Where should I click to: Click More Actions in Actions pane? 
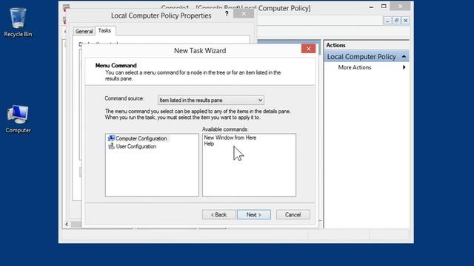click(355, 67)
